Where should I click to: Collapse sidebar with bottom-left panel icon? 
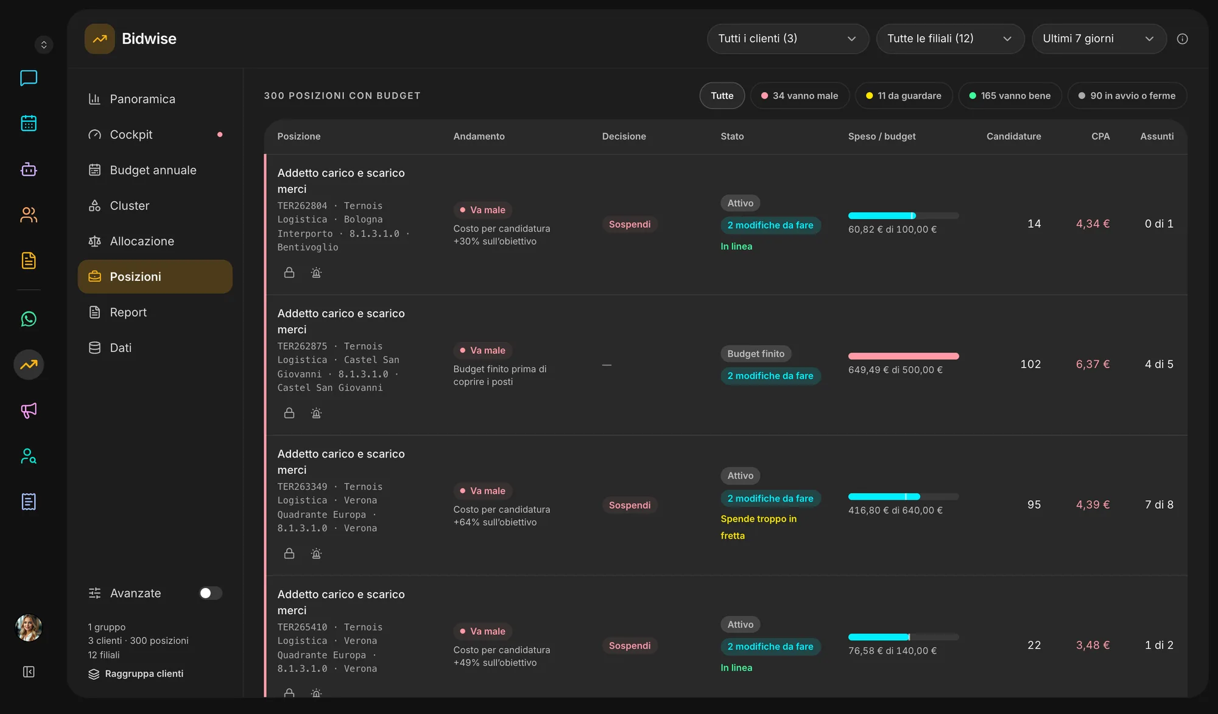click(x=29, y=672)
